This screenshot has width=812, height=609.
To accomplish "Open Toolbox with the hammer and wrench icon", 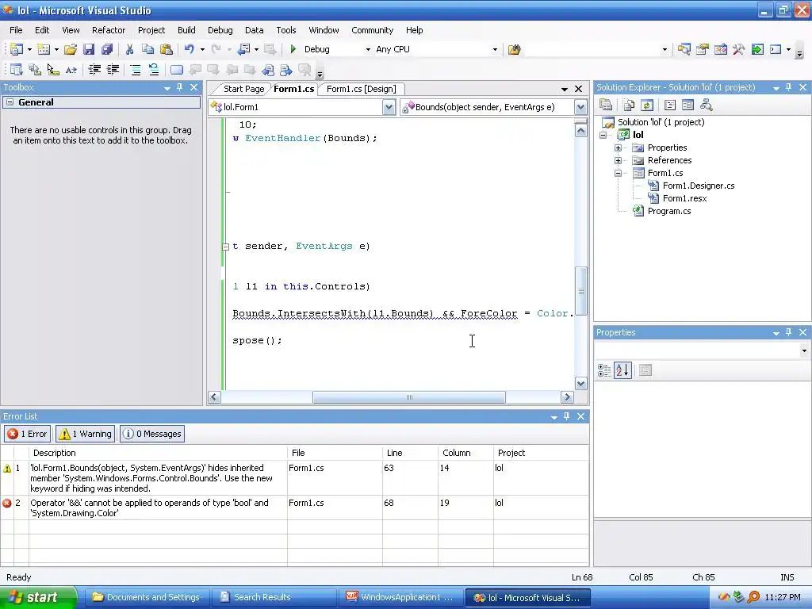I will tap(739, 49).
